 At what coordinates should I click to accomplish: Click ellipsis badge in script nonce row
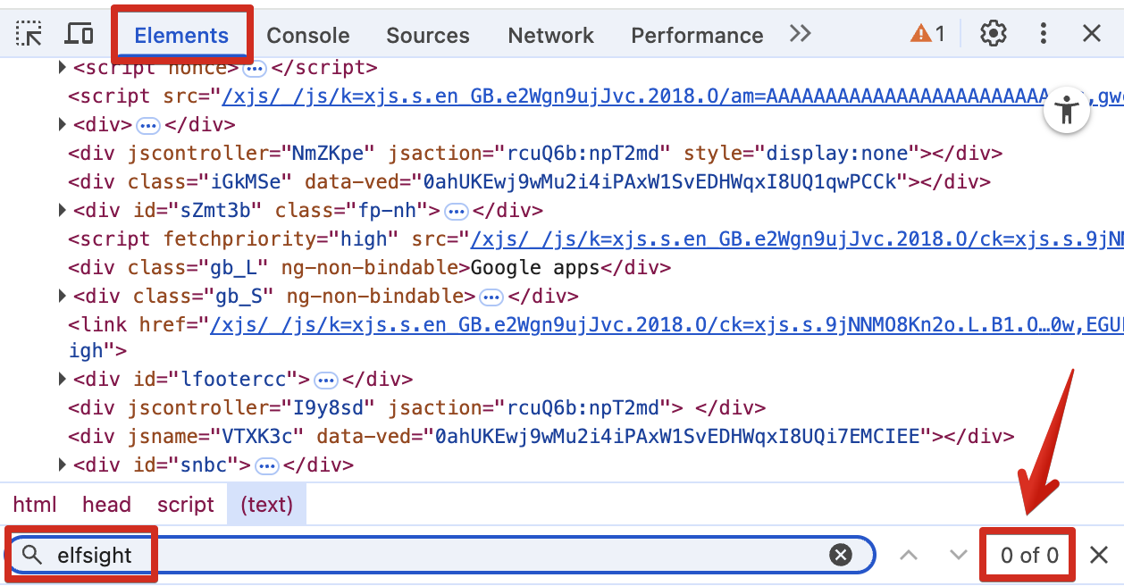point(255,69)
